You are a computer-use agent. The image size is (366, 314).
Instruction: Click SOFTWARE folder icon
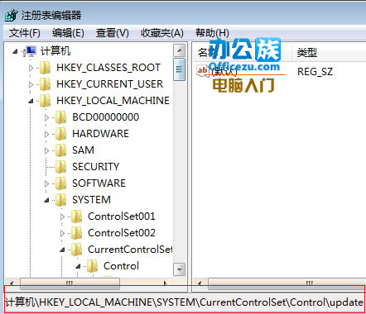point(60,183)
